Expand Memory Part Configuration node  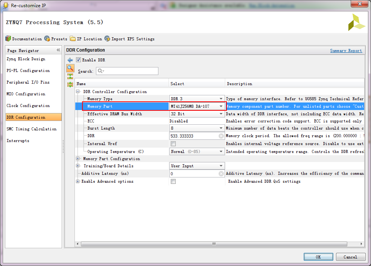78,159
